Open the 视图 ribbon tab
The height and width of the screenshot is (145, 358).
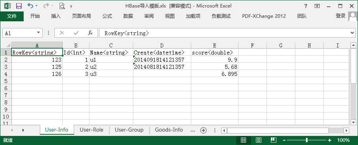(x=170, y=16)
